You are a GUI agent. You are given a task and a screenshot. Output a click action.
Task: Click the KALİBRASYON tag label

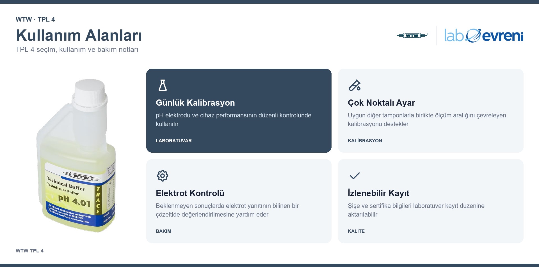pyautogui.click(x=365, y=141)
